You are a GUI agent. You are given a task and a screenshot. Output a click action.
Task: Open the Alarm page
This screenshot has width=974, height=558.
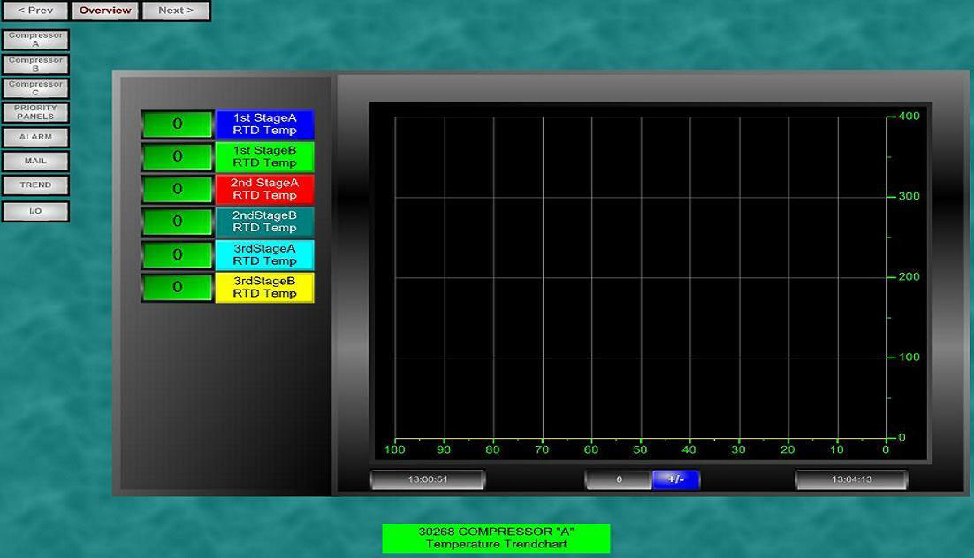35,137
